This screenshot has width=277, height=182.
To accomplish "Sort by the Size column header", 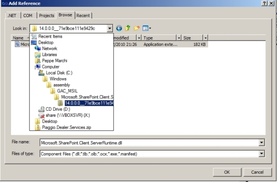I will coord(193,38).
